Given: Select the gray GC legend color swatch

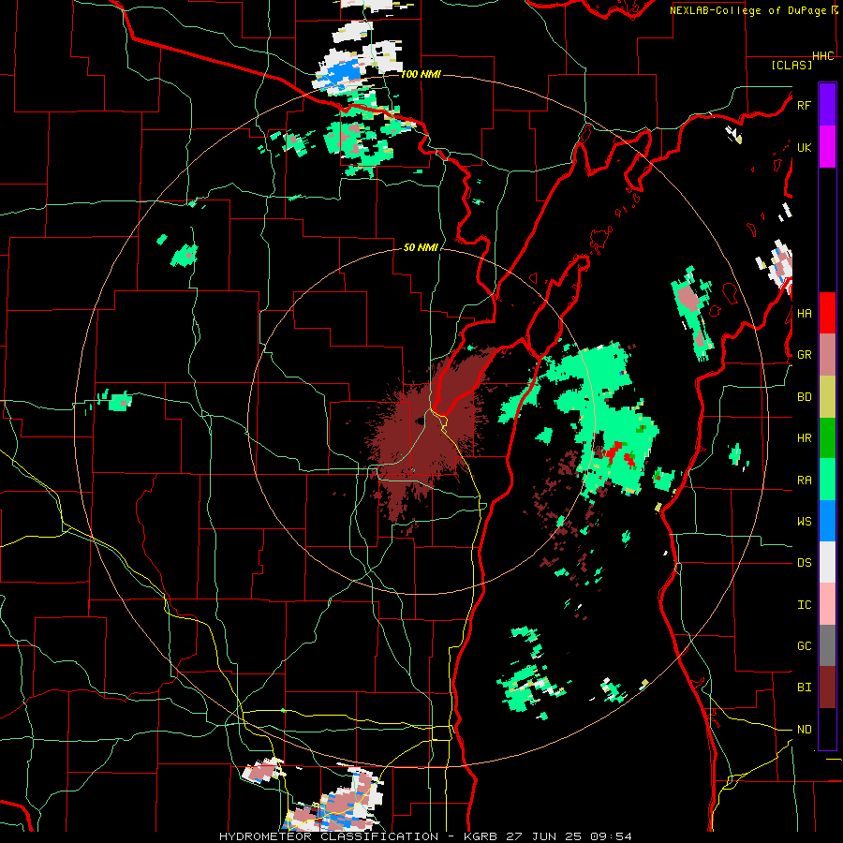Looking at the screenshot, I should [827, 645].
